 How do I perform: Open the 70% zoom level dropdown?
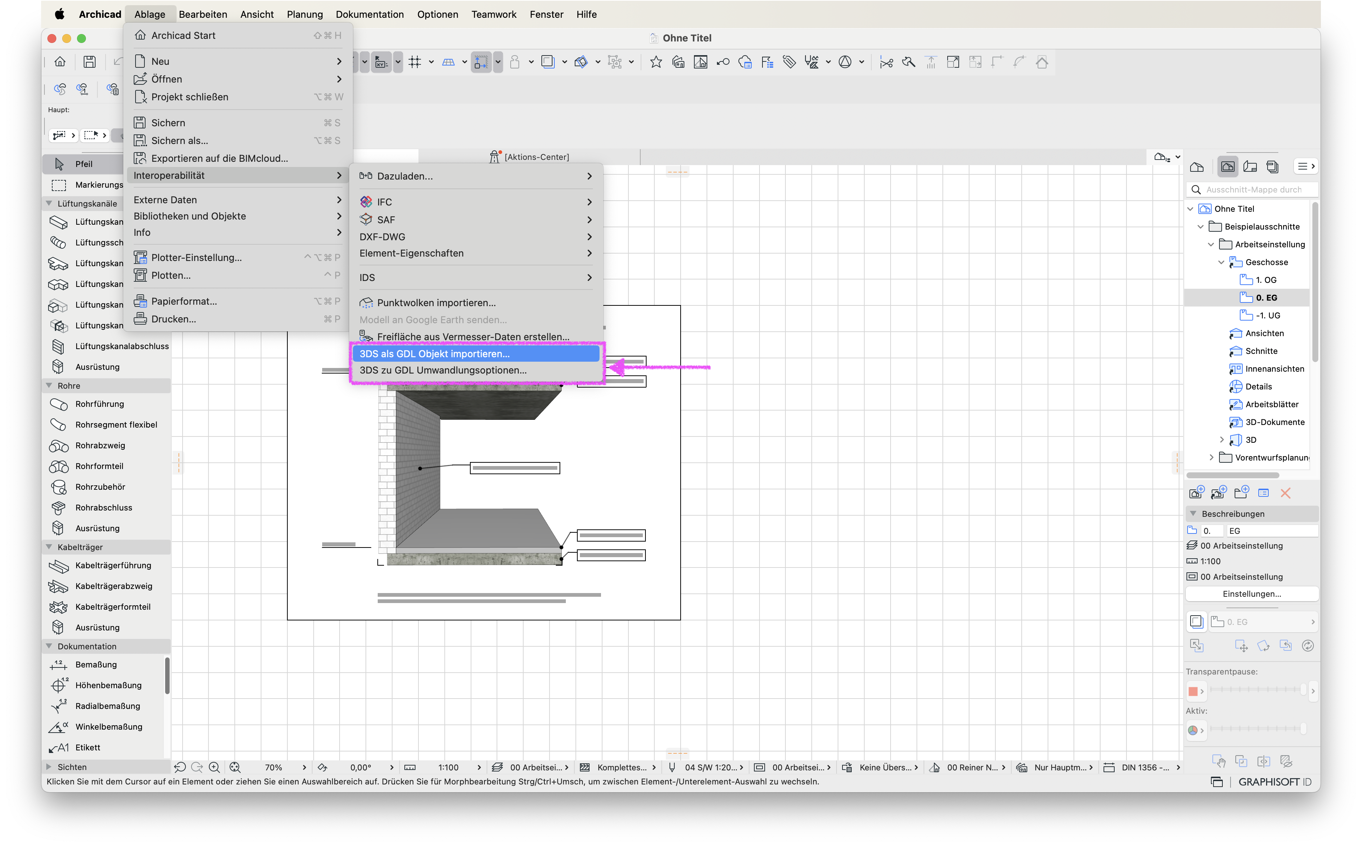click(285, 767)
